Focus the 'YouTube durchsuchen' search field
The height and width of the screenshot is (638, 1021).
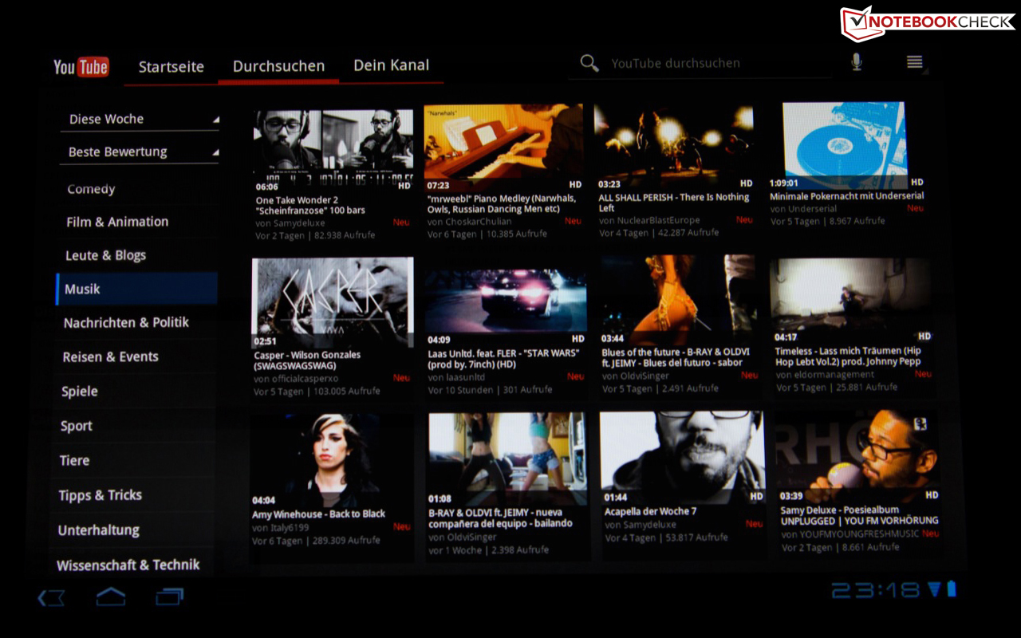[x=702, y=64]
